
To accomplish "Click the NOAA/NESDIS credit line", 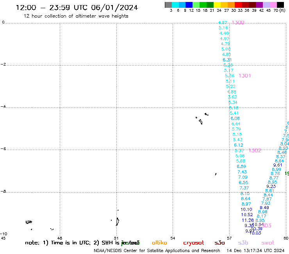I will tap(157, 250).
